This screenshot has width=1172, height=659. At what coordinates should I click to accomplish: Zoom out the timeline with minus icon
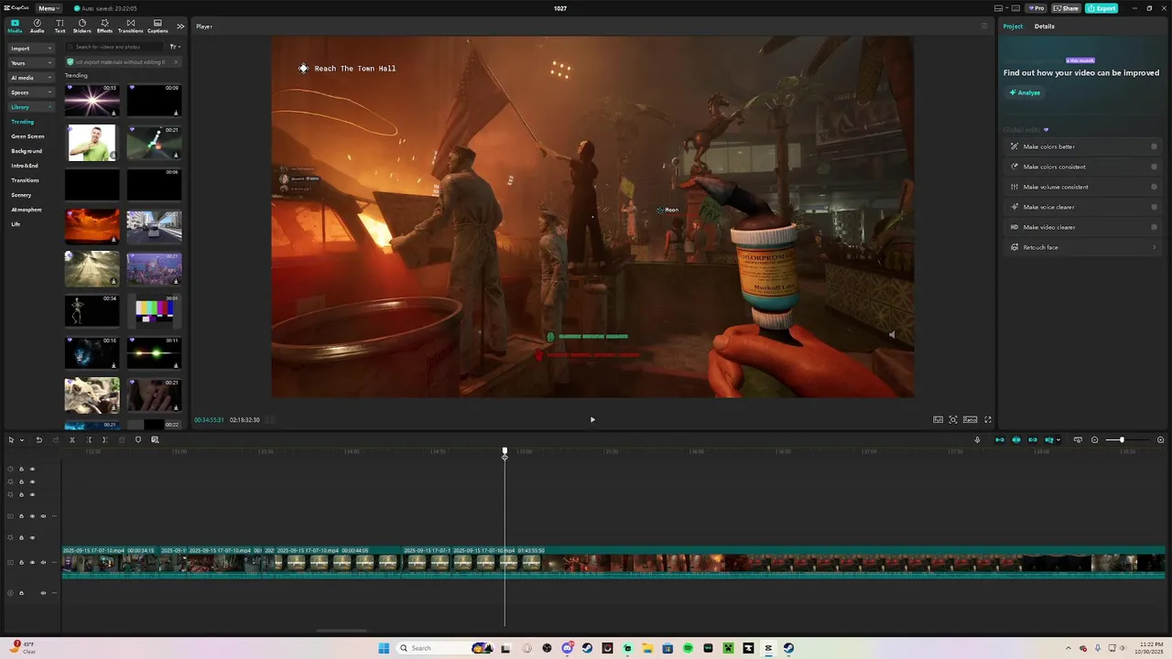1094,439
